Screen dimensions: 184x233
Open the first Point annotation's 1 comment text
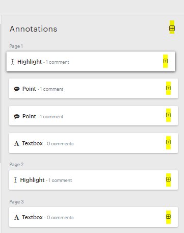coord(51,89)
